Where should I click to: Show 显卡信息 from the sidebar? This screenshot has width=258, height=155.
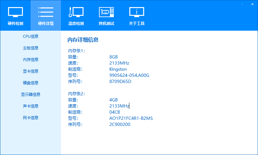pos(31,71)
